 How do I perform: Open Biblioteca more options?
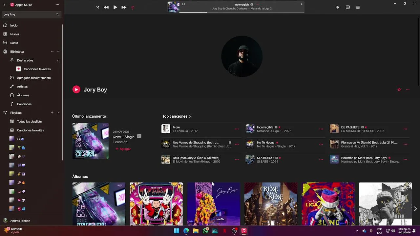[52, 51]
